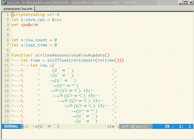
Task: Click line number 21 in the gutter
Action: [x=7, y=116]
